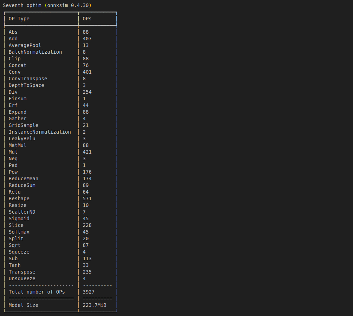Click the 'GridSample' table entry
The width and height of the screenshot is (353, 316).
[x=24, y=126]
